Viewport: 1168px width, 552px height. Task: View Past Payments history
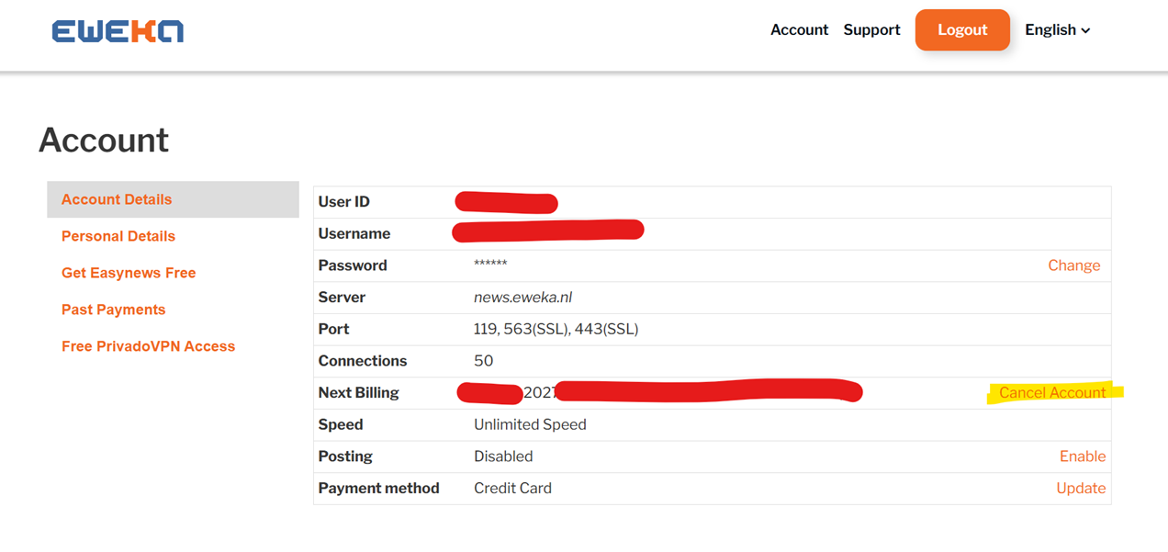(x=114, y=310)
